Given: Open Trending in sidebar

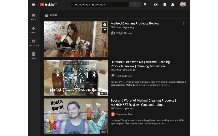Looking at the screenshot, I should (34, 30).
